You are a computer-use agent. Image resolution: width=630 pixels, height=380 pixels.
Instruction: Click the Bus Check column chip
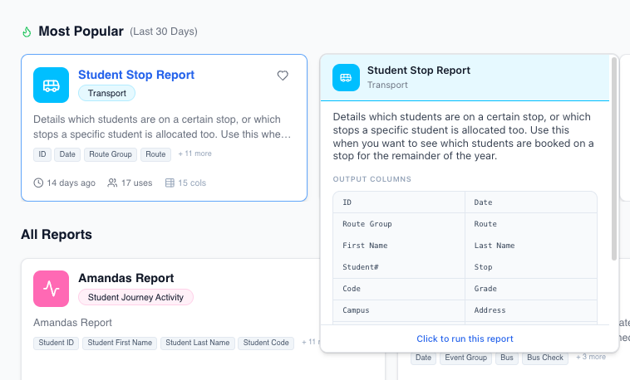point(545,358)
